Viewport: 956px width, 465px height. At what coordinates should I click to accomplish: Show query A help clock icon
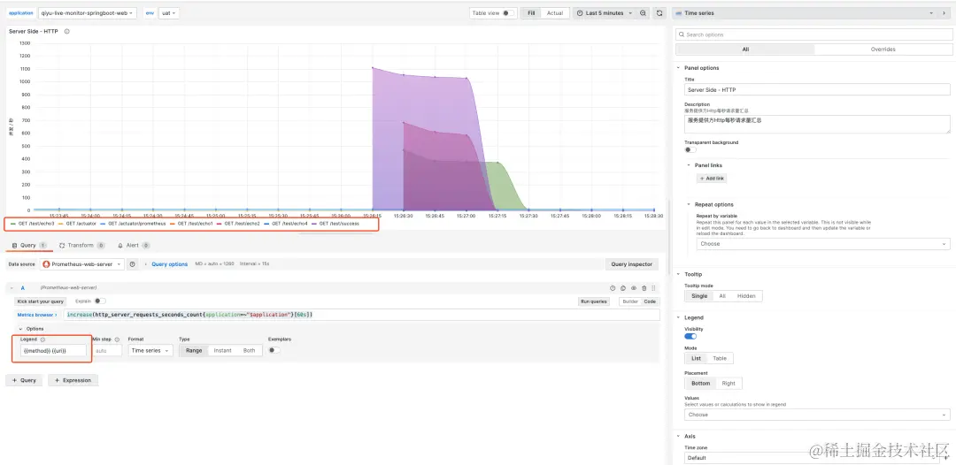(x=613, y=288)
